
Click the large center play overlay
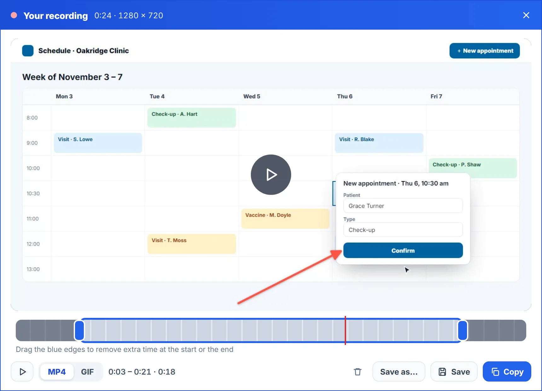coord(271,174)
